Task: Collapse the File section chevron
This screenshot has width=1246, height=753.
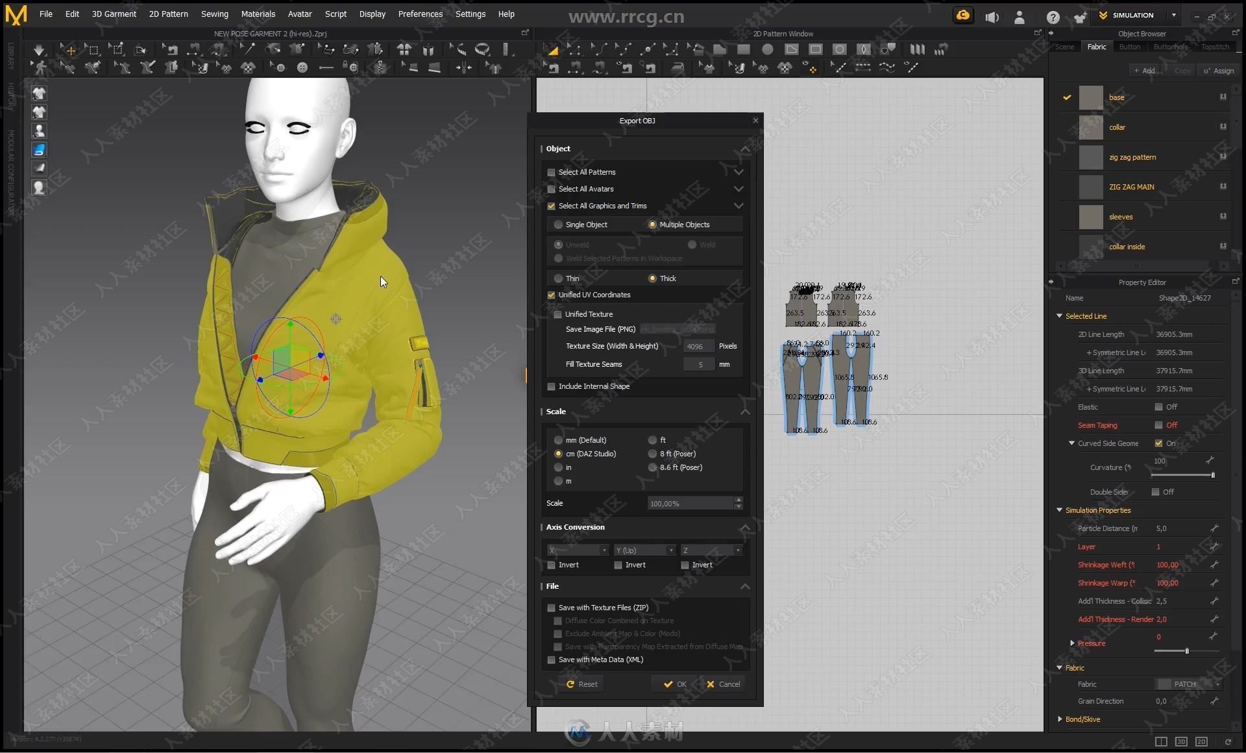Action: (745, 585)
